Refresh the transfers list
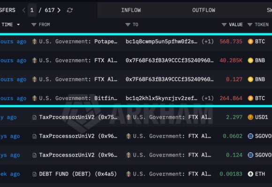This screenshot has width=272, height=187. (x=70, y=10)
